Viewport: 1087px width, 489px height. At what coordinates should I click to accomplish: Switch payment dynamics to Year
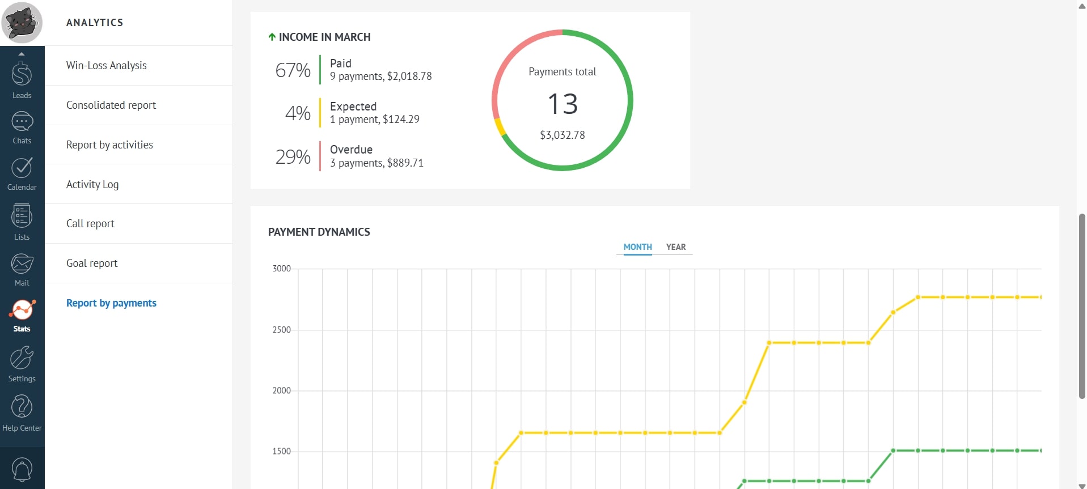point(675,247)
